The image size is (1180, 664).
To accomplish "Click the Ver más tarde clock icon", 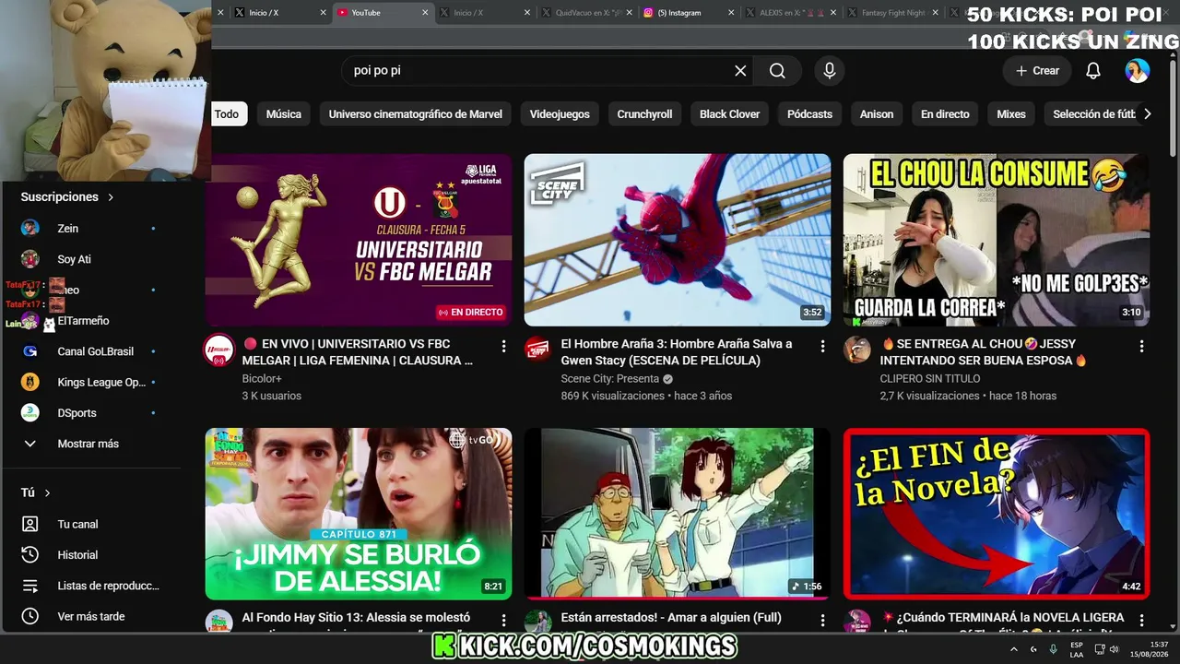I will click(x=30, y=616).
